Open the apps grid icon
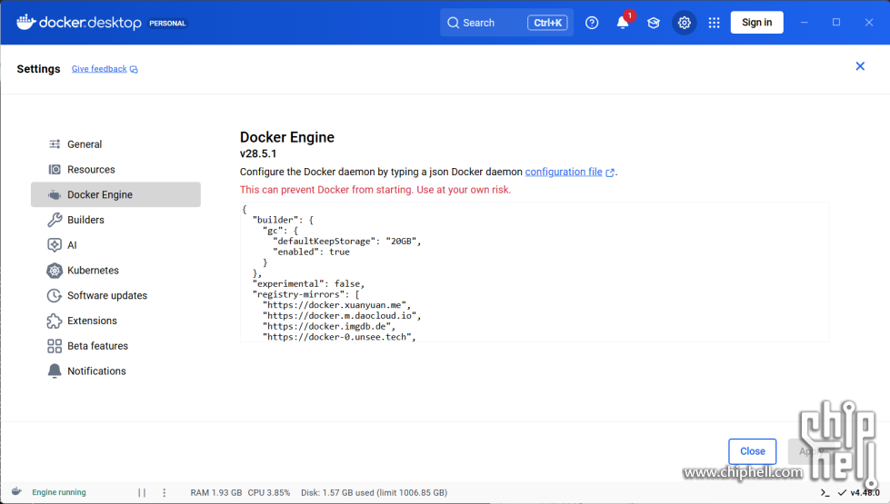The width and height of the screenshot is (890, 504). [715, 23]
